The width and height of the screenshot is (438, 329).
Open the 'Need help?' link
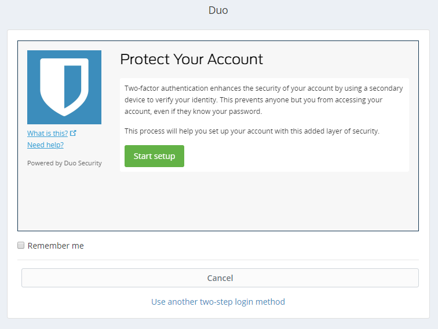point(45,145)
